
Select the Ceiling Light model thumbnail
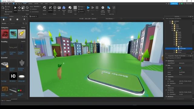click(x=22, y=76)
